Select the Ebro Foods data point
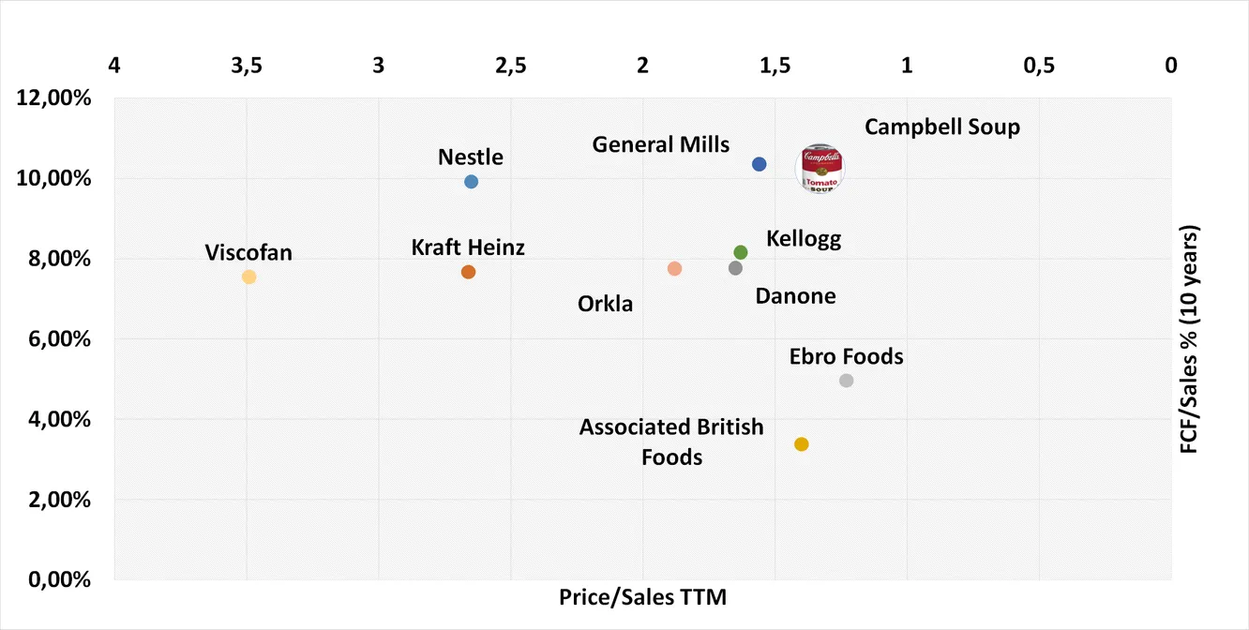 (x=847, y=381)
